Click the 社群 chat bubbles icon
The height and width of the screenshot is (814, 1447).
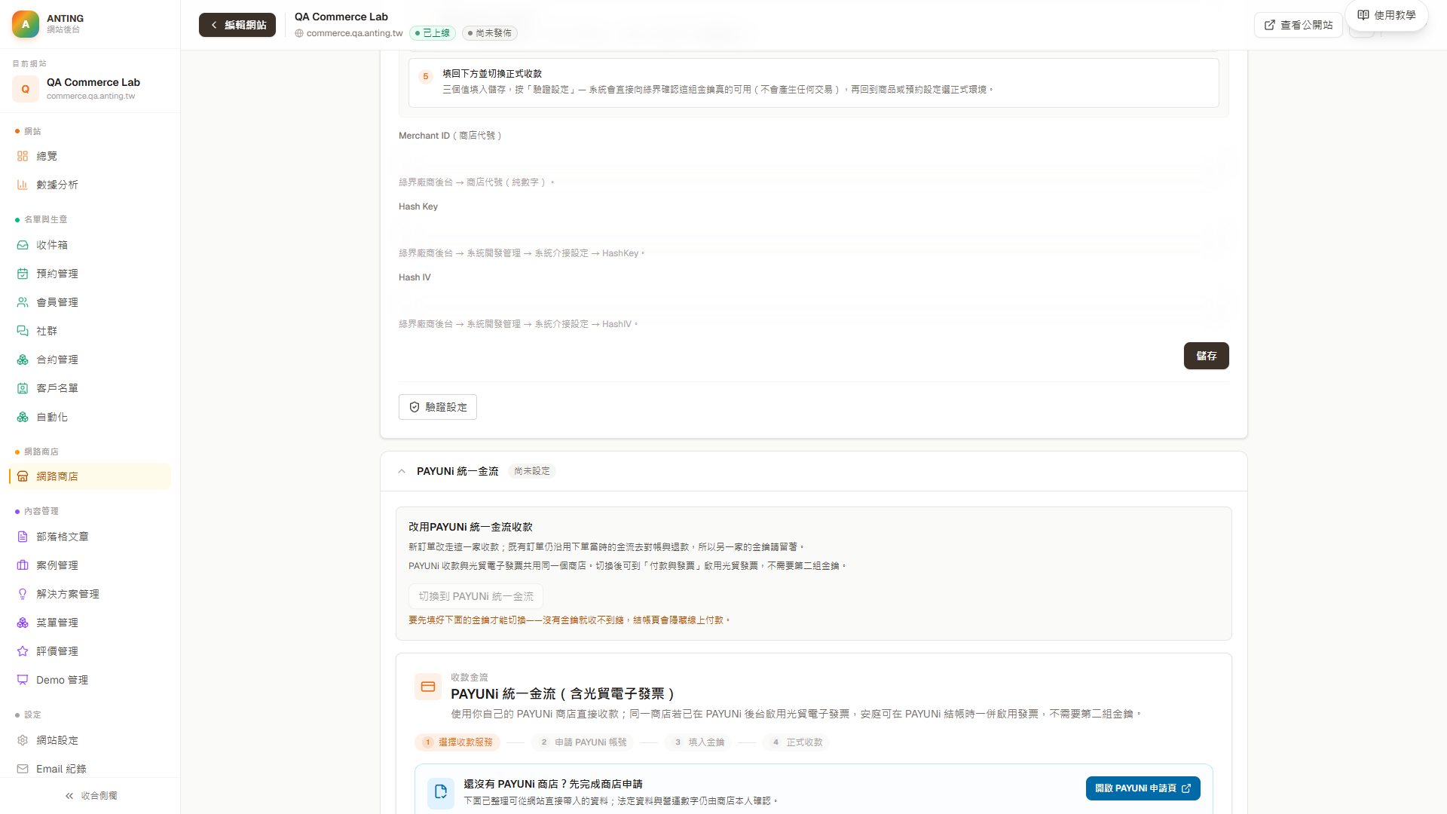pyautogui.click(x=23, y=331)
